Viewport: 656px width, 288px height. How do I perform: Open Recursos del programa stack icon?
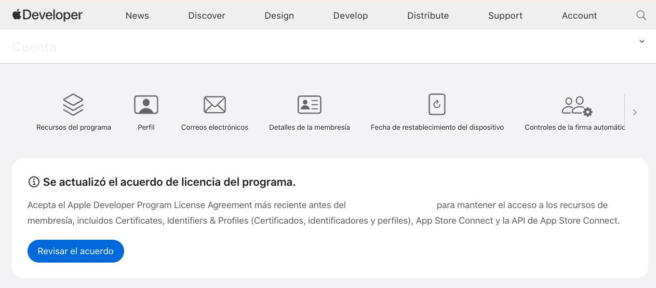point(73,105)
